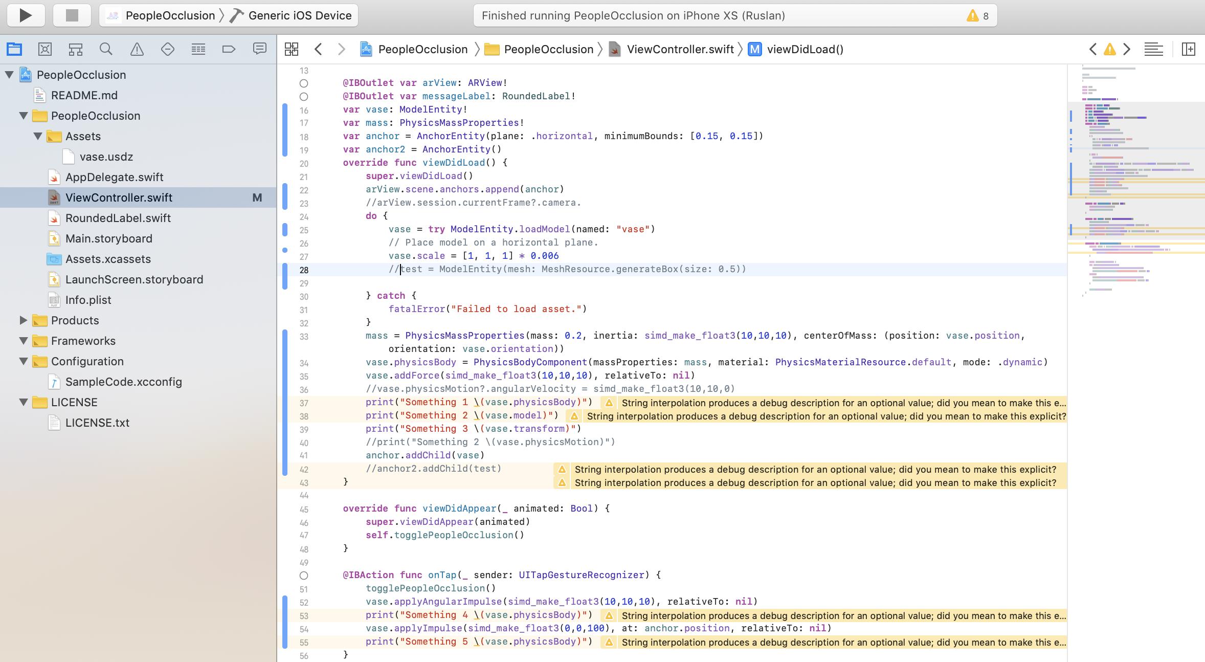Click the arView IBOutlet connection circle
Screen dimensions: 1205x662
pos(304,83)
